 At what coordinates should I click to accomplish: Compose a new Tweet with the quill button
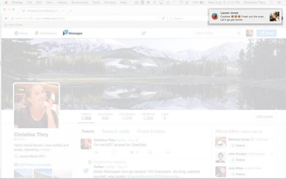pyautogui.click(x=266, y=33)
